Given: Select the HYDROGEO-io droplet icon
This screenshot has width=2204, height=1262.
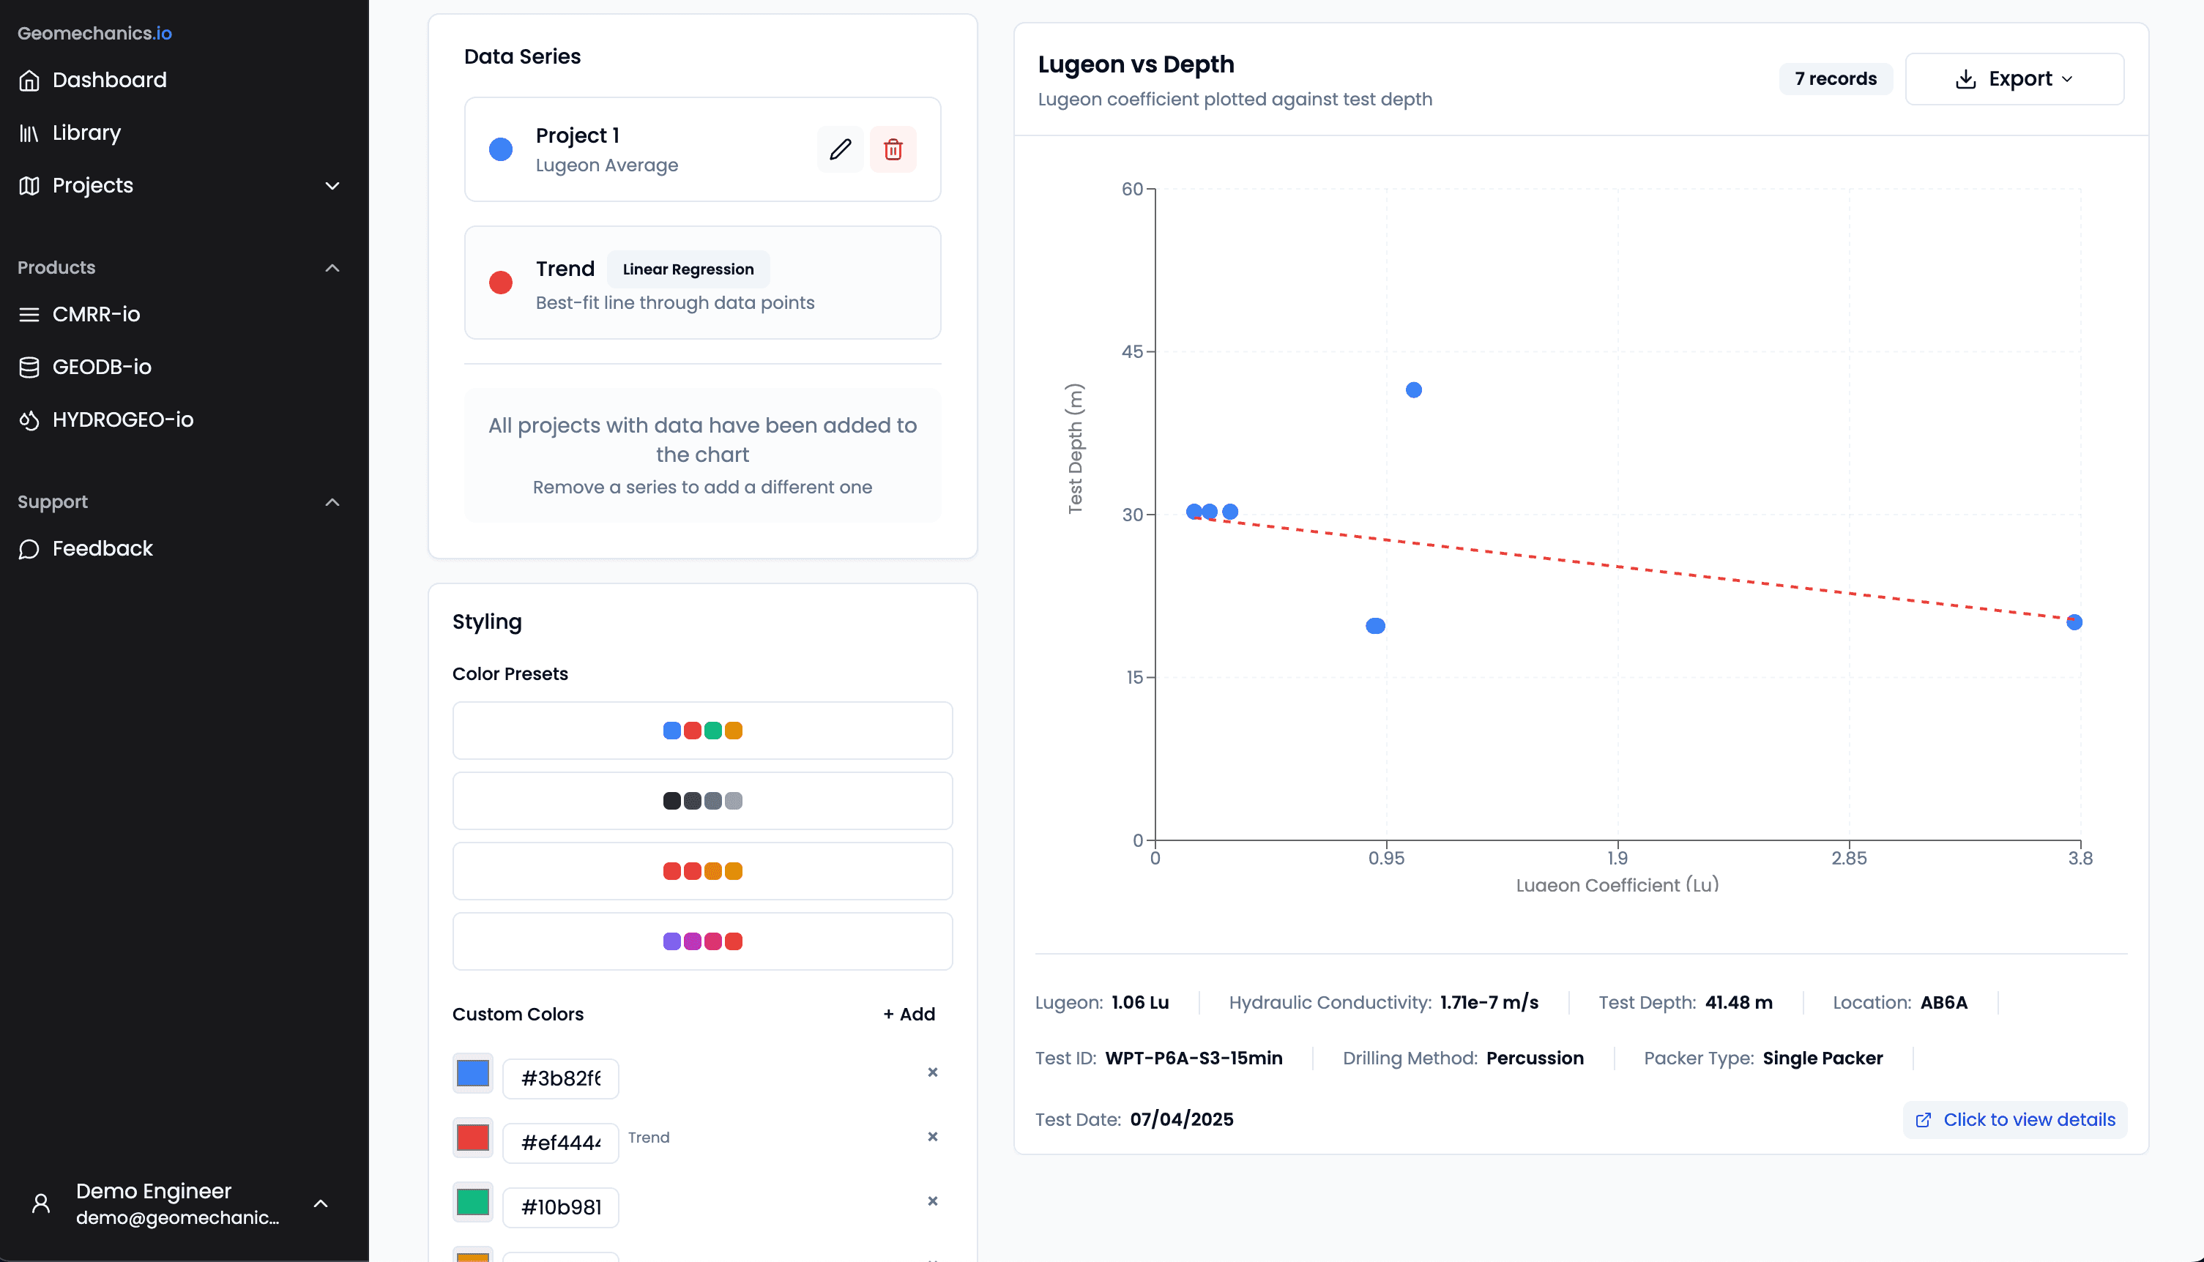Looking at the screenshot, I should tap(29, 419).
